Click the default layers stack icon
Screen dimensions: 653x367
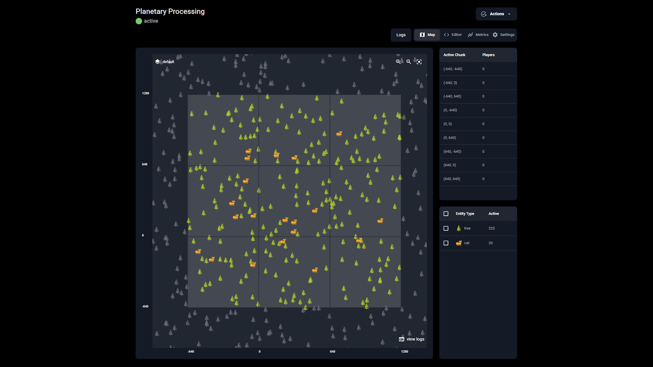(157, 62)
